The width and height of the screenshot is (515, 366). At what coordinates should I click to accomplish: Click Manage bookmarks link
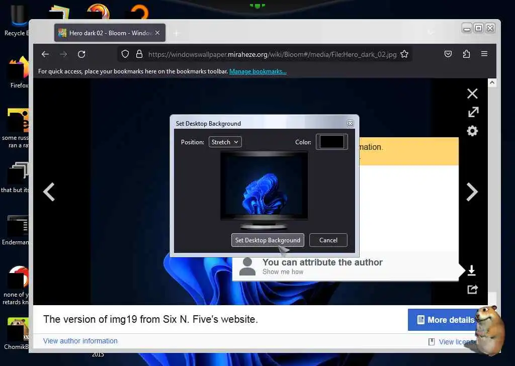tap(258, 71)
